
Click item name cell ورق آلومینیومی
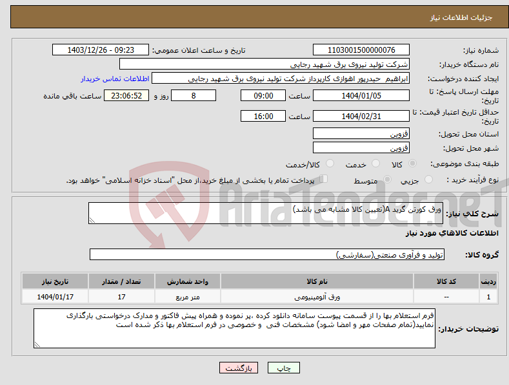click(x=317, y=297)
